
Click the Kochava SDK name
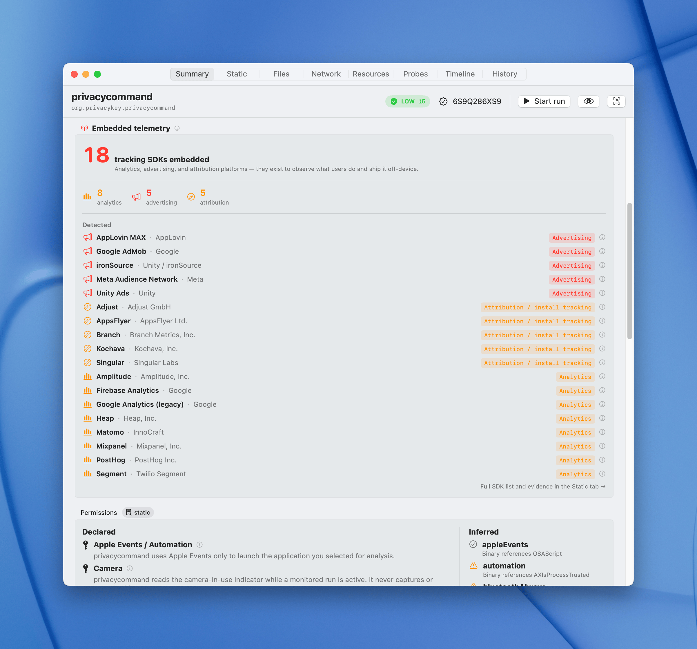point(110,349)
